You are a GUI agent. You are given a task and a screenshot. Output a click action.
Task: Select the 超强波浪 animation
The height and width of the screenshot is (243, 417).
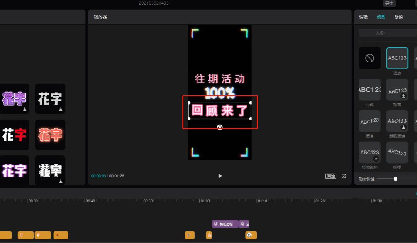pyautogui.click(x=397, y=121)
